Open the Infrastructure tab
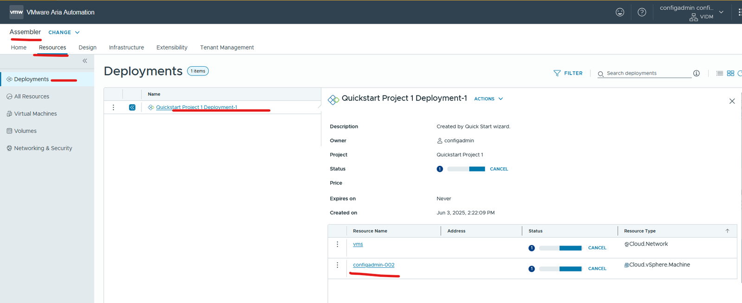742x303 pixels. (x=126, y=47)
